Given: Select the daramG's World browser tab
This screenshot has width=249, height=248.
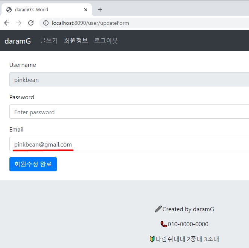Looking at the screenshot, I should 46,10.
